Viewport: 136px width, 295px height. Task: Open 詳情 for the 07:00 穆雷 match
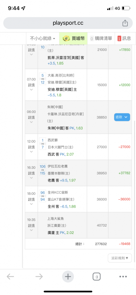31,85
